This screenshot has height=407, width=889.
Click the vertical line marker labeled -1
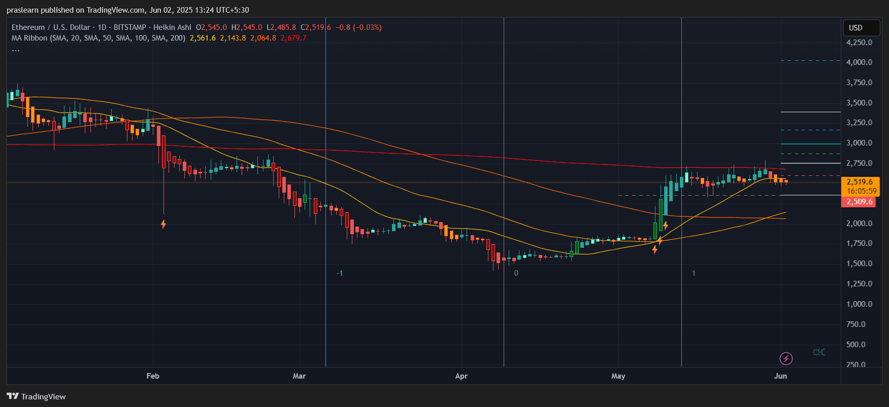click(340, 273)
